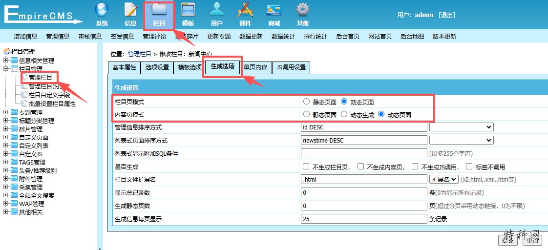
Task: Switch to 选项设置 tab
Action: [x=157, y=67]
